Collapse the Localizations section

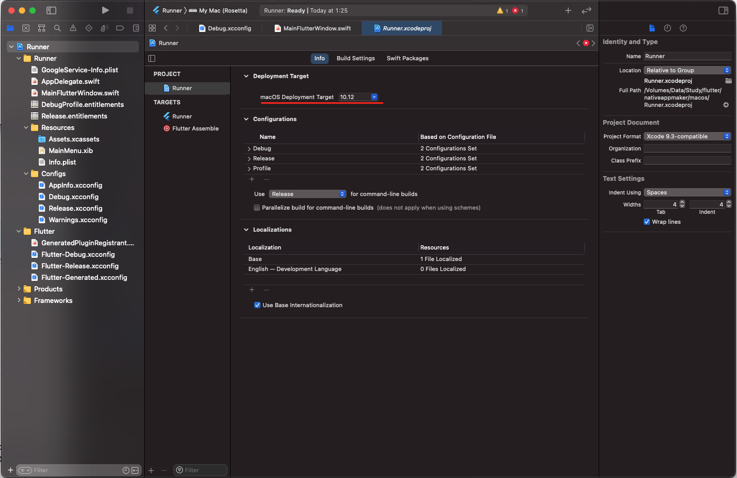click(x=246, y=230)
